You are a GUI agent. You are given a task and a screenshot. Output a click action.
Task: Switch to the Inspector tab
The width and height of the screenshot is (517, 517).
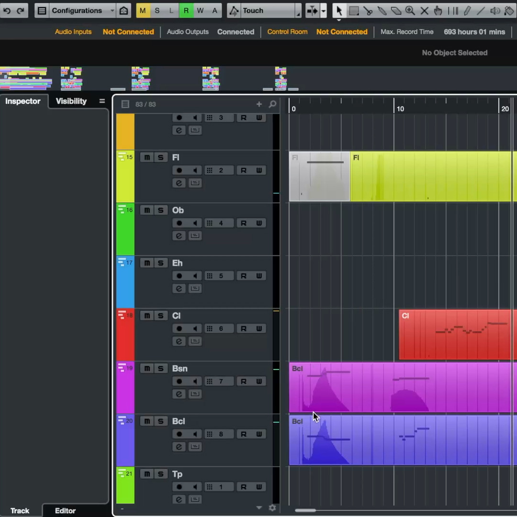(23, 101)
